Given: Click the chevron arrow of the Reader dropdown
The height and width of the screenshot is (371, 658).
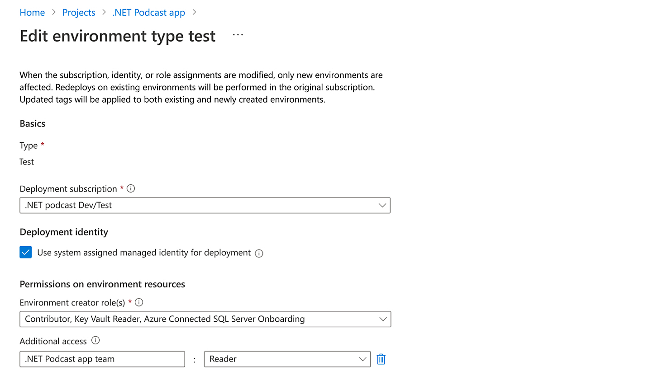Looking at the screenshot, I should pyautogui.click(x=362, y=359).
